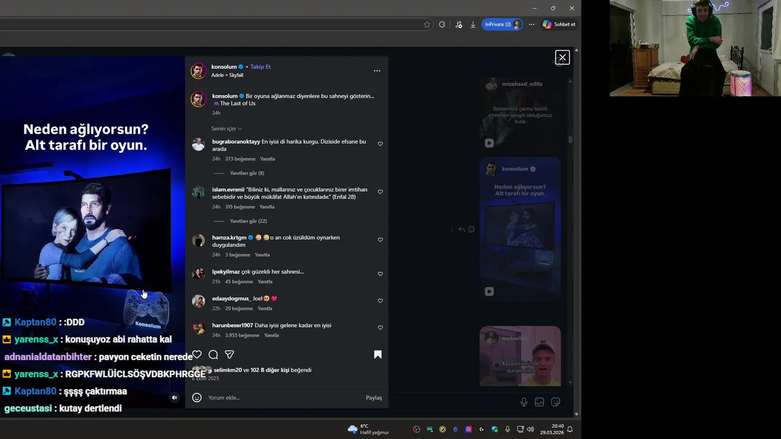Expand 'Yanıtları gör (8)' replies
This screenshot has width=781, height=439.
click(x=247, y=173)
